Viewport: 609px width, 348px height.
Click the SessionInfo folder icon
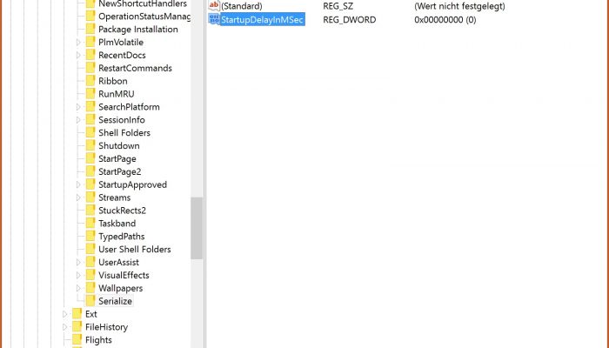90,120
